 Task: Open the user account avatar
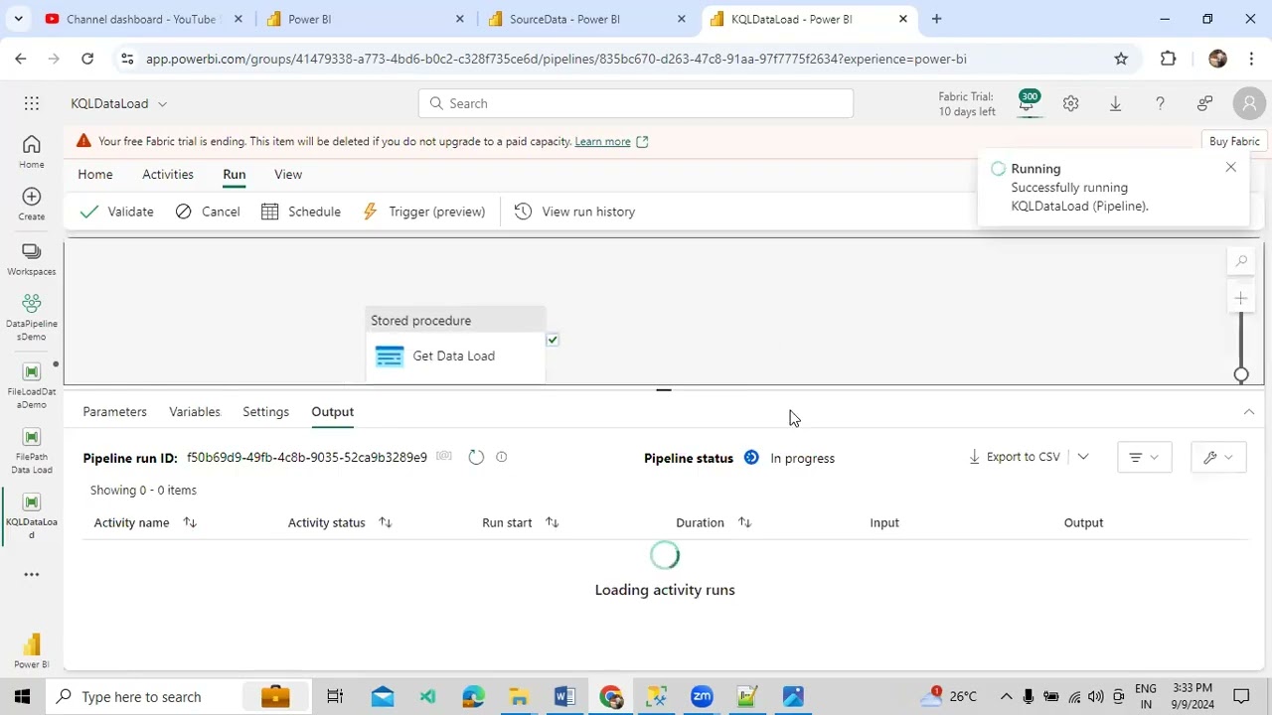coord(1249,103)
